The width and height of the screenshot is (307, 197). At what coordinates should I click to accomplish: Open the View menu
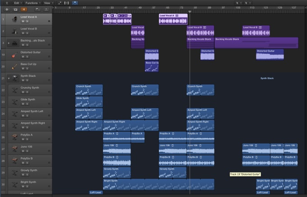[48, 3]
